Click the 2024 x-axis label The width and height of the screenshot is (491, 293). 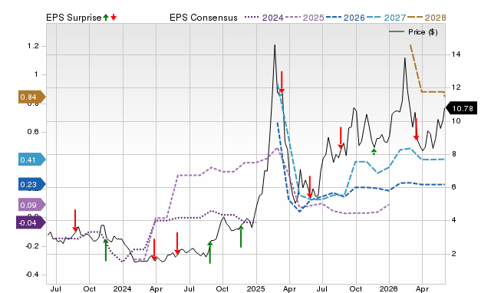click(122, 288)
